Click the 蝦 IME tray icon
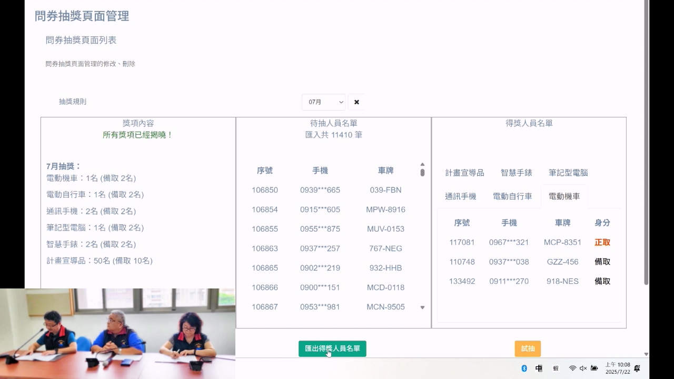 (x=556, y=368)
